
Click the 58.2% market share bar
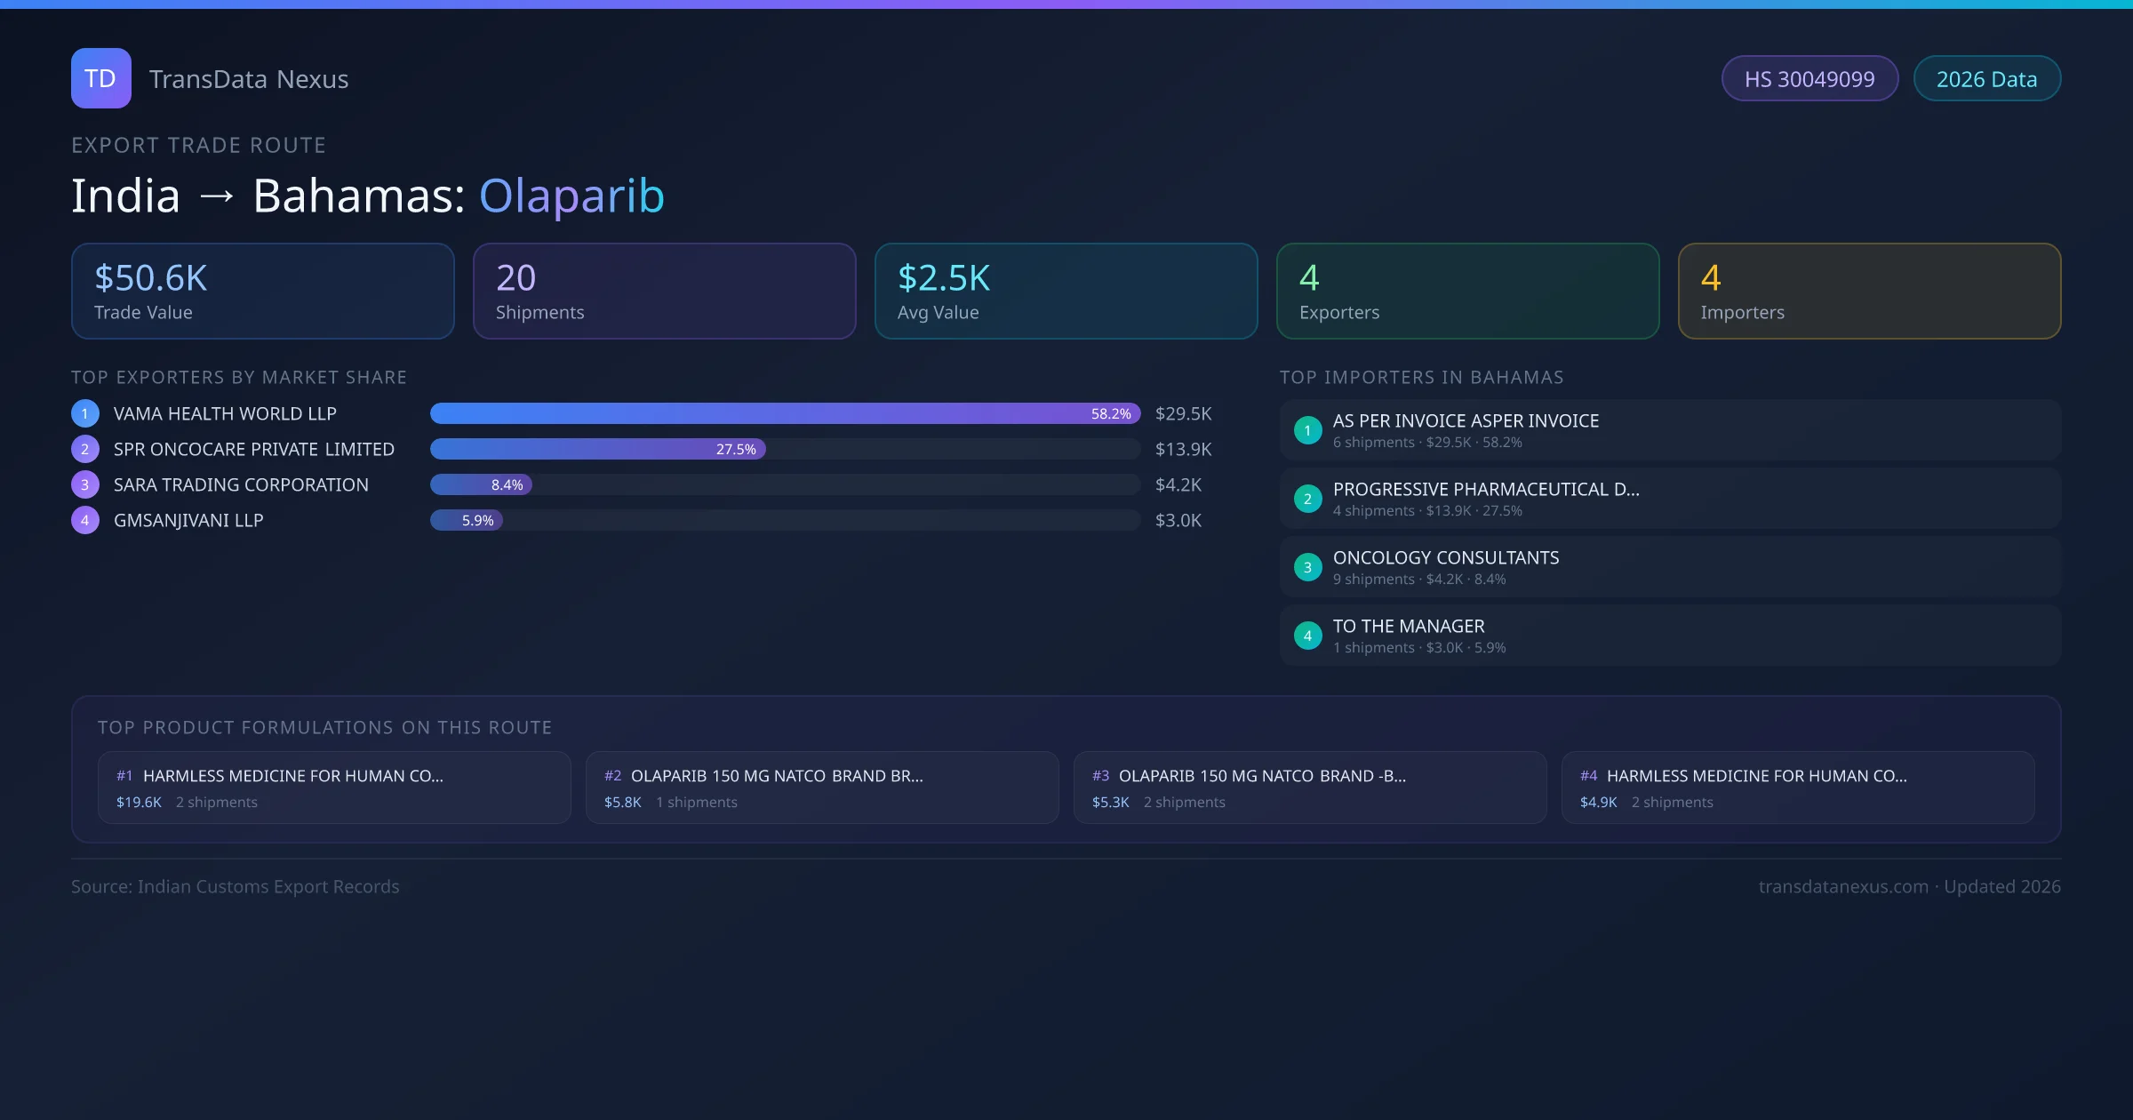pyautogui.click(x=784, y=413)
